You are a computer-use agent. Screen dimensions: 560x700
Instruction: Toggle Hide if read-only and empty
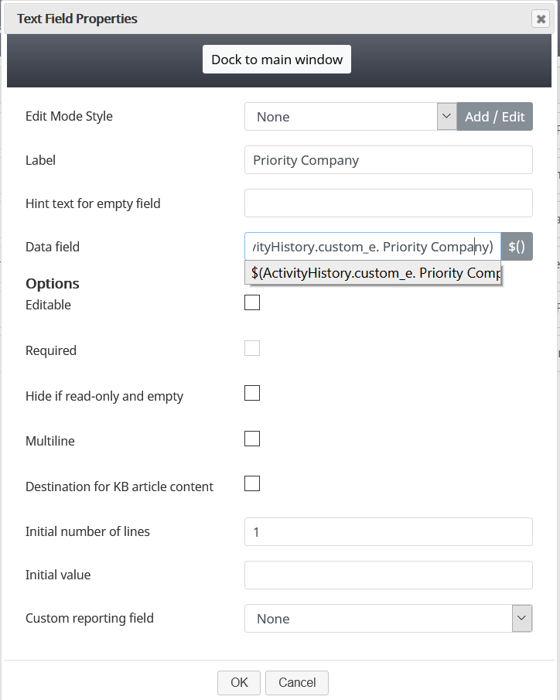pos(252,393)
